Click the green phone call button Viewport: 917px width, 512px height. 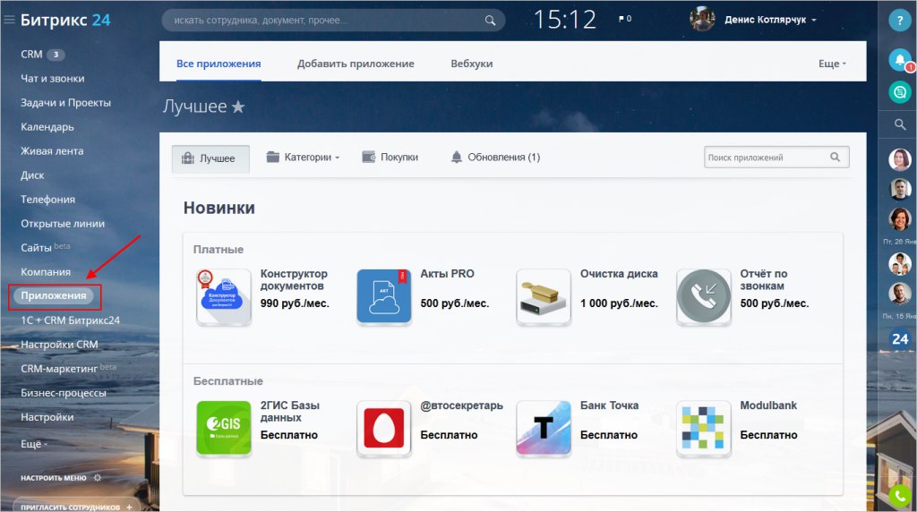pos(900,496)
